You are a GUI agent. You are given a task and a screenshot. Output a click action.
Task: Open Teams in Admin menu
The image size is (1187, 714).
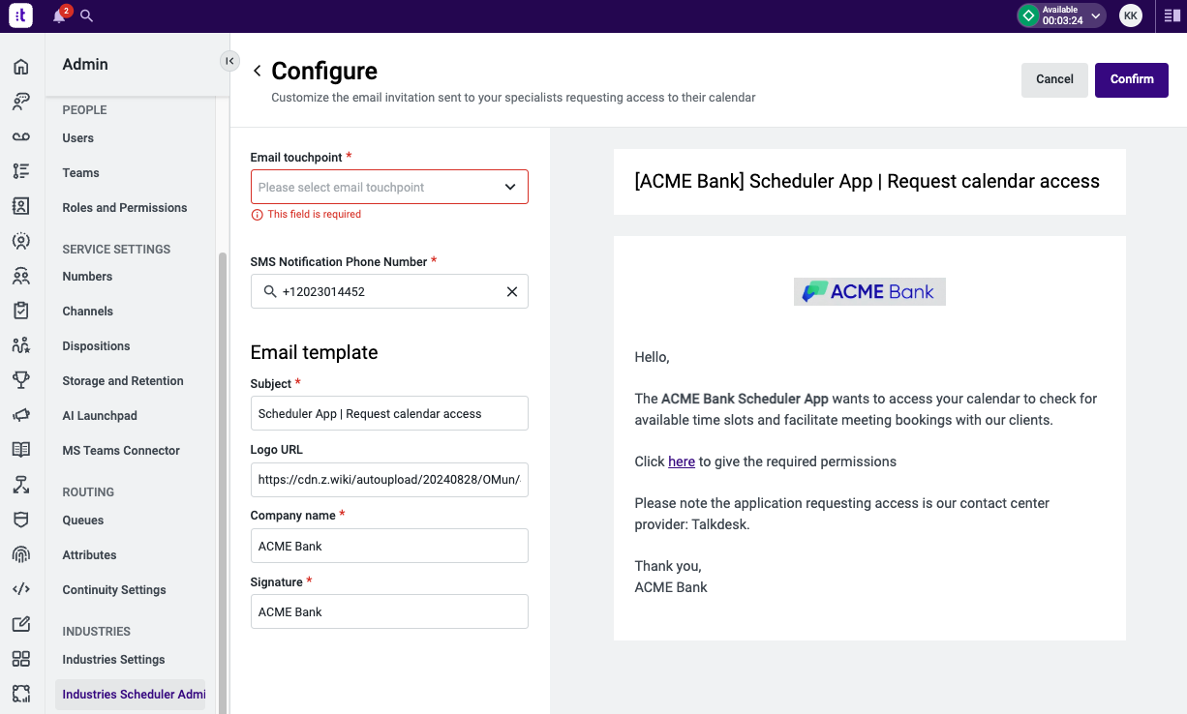click(81, 172)
